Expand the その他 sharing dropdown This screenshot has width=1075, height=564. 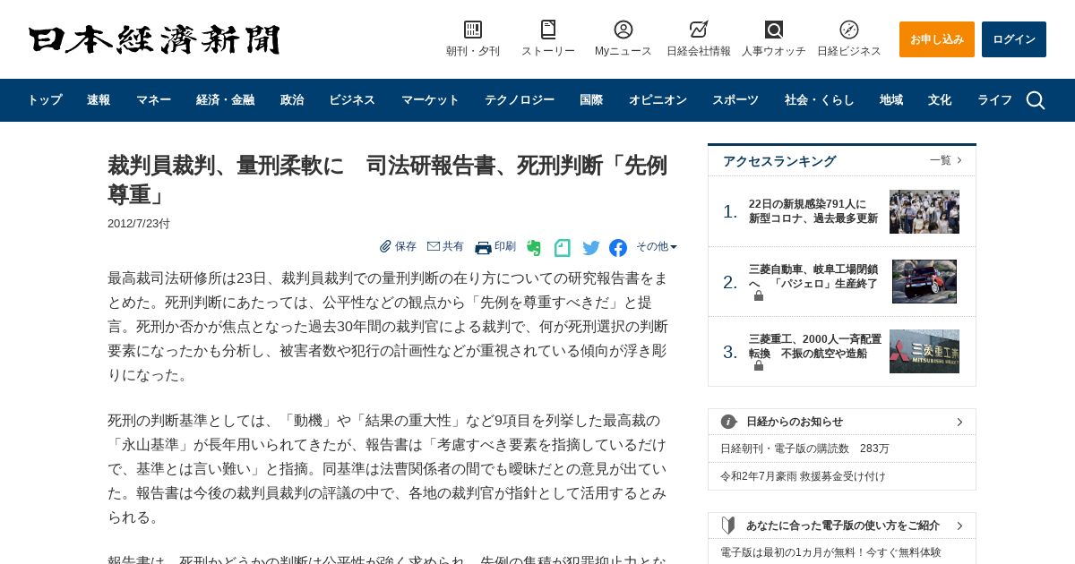657,246
